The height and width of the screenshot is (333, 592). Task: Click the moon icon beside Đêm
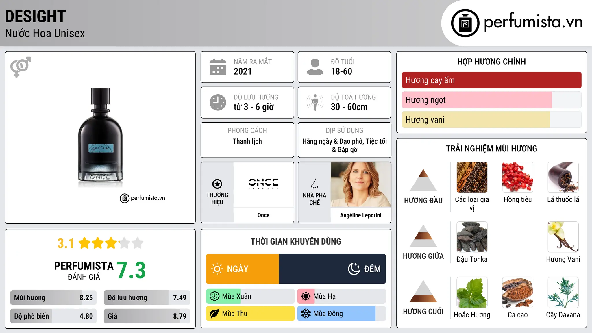coord(354,269)
